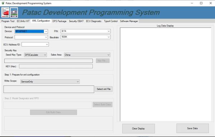Close the Patac Development Programming System window
Viewport: 215px width, 137px height.
tap(211, 3)
